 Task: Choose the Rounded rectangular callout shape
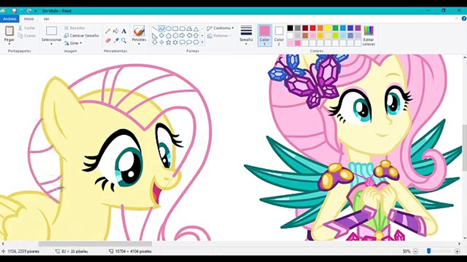pyautogui.click(x=182, y=42)
